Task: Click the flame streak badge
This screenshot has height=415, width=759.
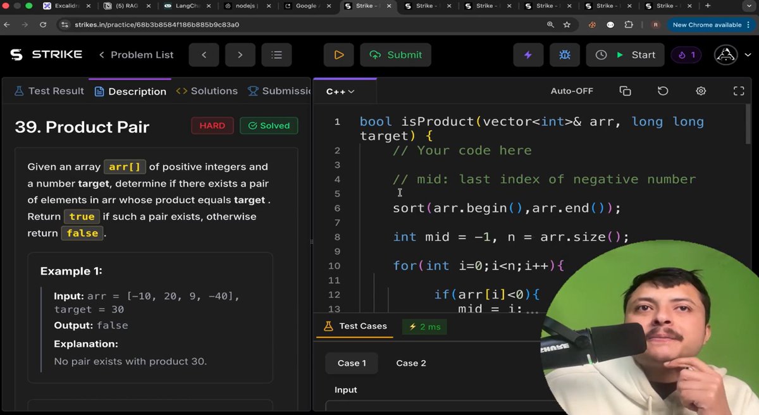Action: [686, 55]
